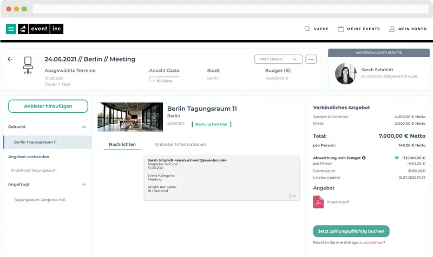Screen dimensions: 433x257
Task: Click Sarah Schmidt's advisor photo
Action: point(345,73)
